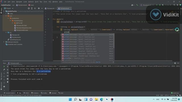
Task: Clear all Run console output trash icon
Action: click(8, 82)
